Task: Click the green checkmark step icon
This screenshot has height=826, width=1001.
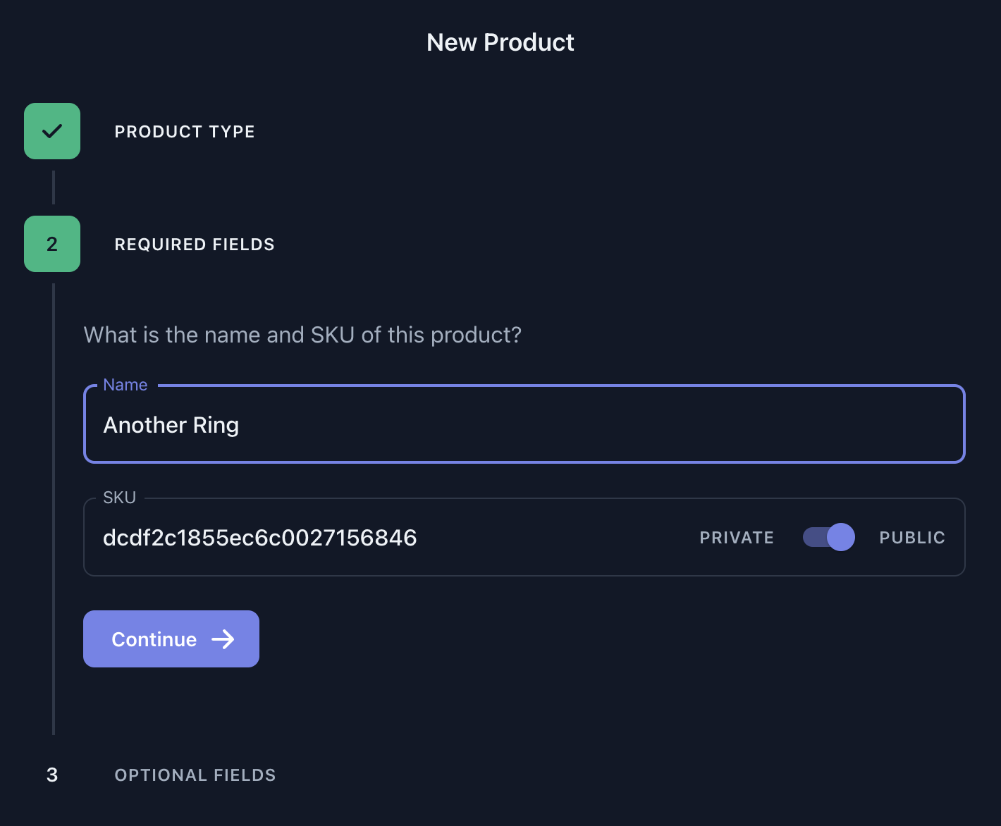Action: (52, 131)
